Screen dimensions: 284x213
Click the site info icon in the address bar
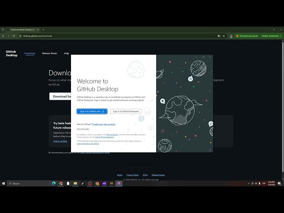[x=20, y=36]
